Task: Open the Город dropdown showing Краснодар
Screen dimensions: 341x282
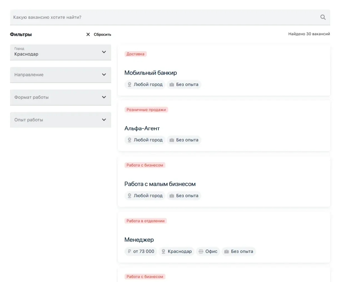Action: 61,52
